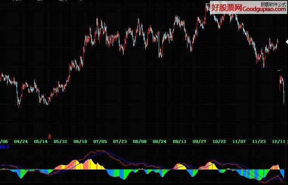Select the 07/05 date label
This screenshot has height=185, width=288.
[100, 141]
